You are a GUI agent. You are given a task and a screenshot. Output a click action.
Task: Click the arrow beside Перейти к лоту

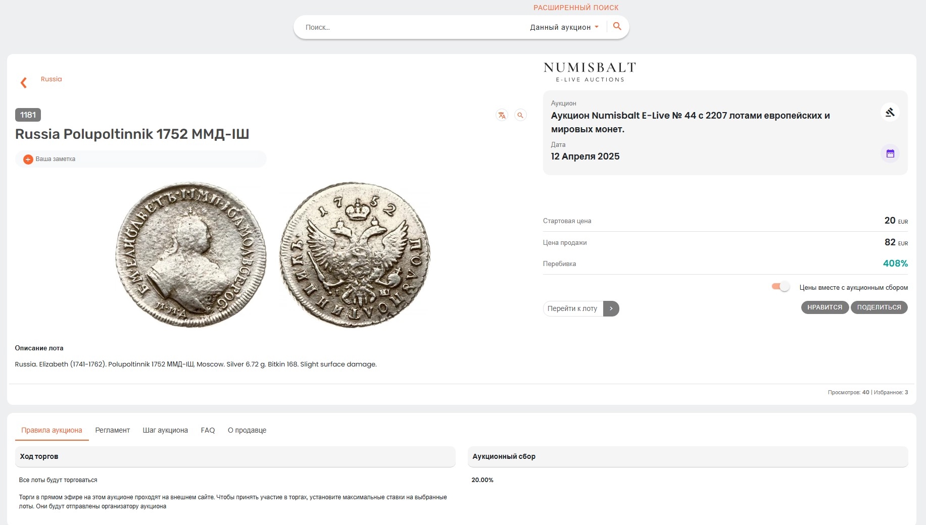coord(611,308)
